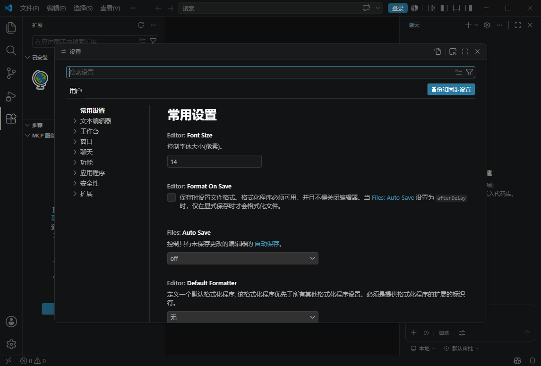This screenshot has width=541, height=366.
Task: Filter settings with funnel icon
Action: tap(469, 72)
